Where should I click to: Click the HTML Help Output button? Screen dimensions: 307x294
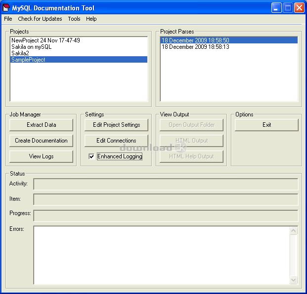(x=191, y=156)
